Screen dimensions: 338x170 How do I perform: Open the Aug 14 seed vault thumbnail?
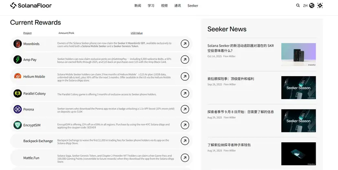point(298,154)
